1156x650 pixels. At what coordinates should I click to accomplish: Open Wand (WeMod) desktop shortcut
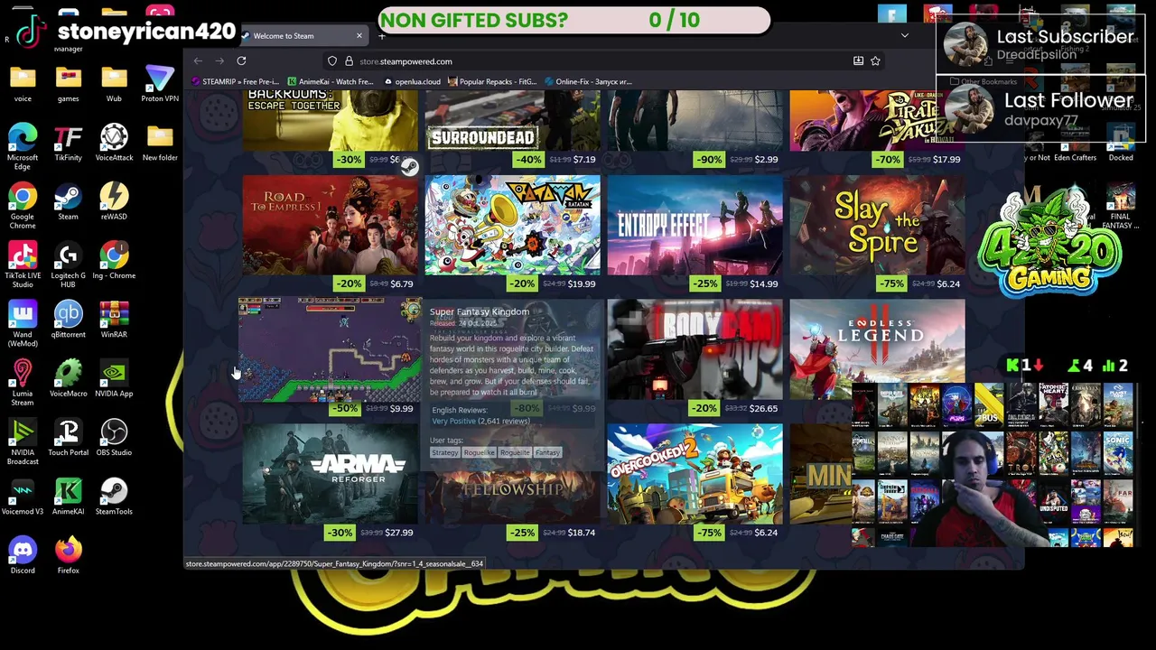tap(23, 324)
